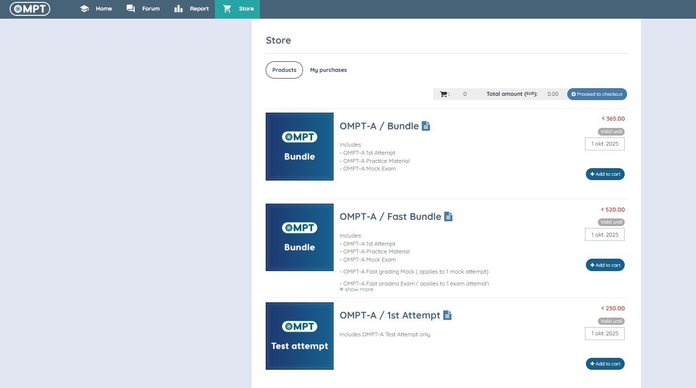Click the OMPT-A / Bundle thumbnail image

click(x=300, y=147)
